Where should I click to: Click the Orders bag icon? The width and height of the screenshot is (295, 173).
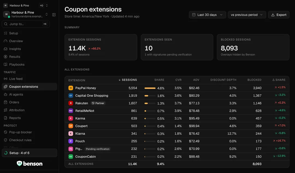click(5, 102)
